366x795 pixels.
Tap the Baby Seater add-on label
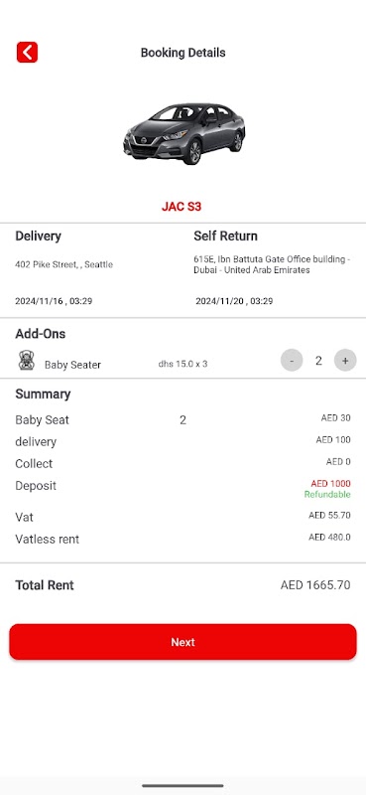72,365
